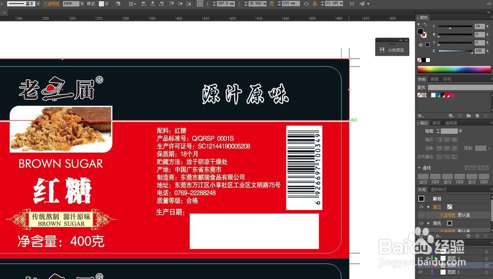
Task: Collapse the 填色 fill attribute triangle
Action: 428,223
